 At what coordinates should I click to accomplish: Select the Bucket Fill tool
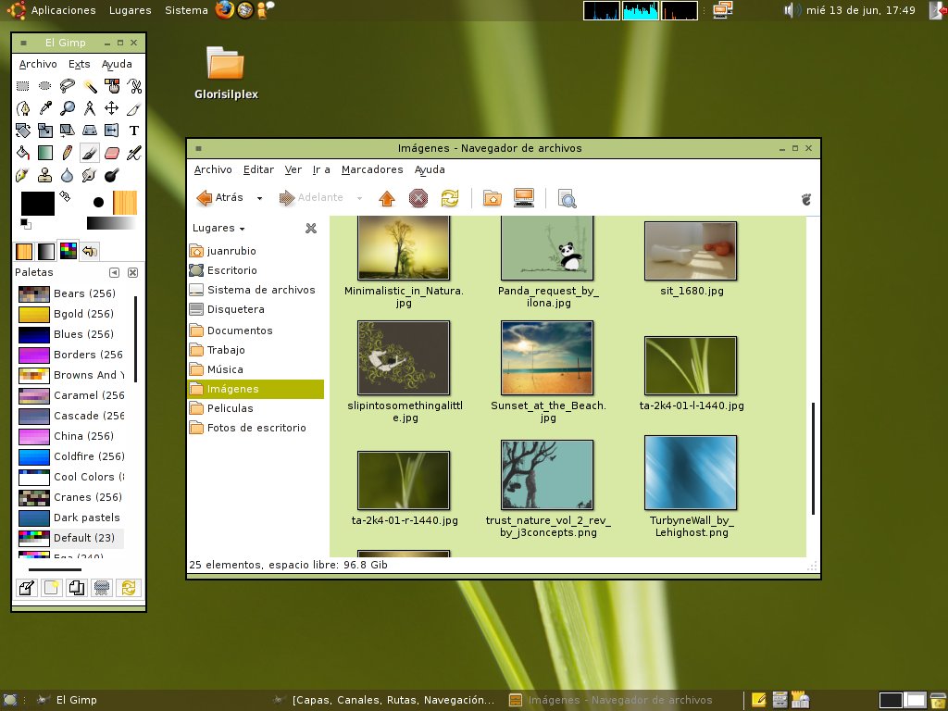point(23,153)
